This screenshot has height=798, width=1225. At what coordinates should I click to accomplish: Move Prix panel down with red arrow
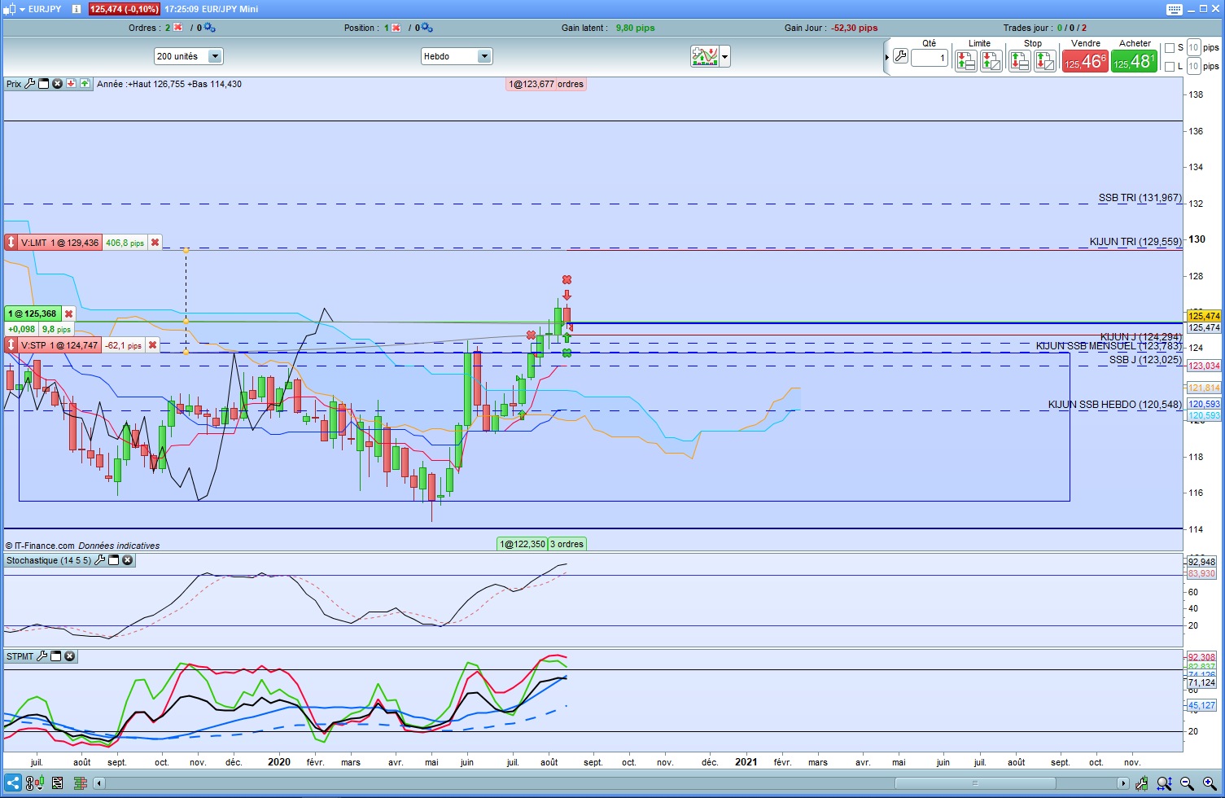(x=72, y=84)
